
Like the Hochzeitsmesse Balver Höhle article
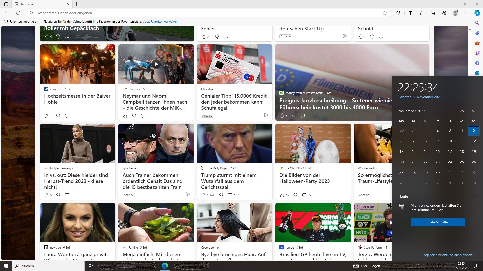coord(47,116)
